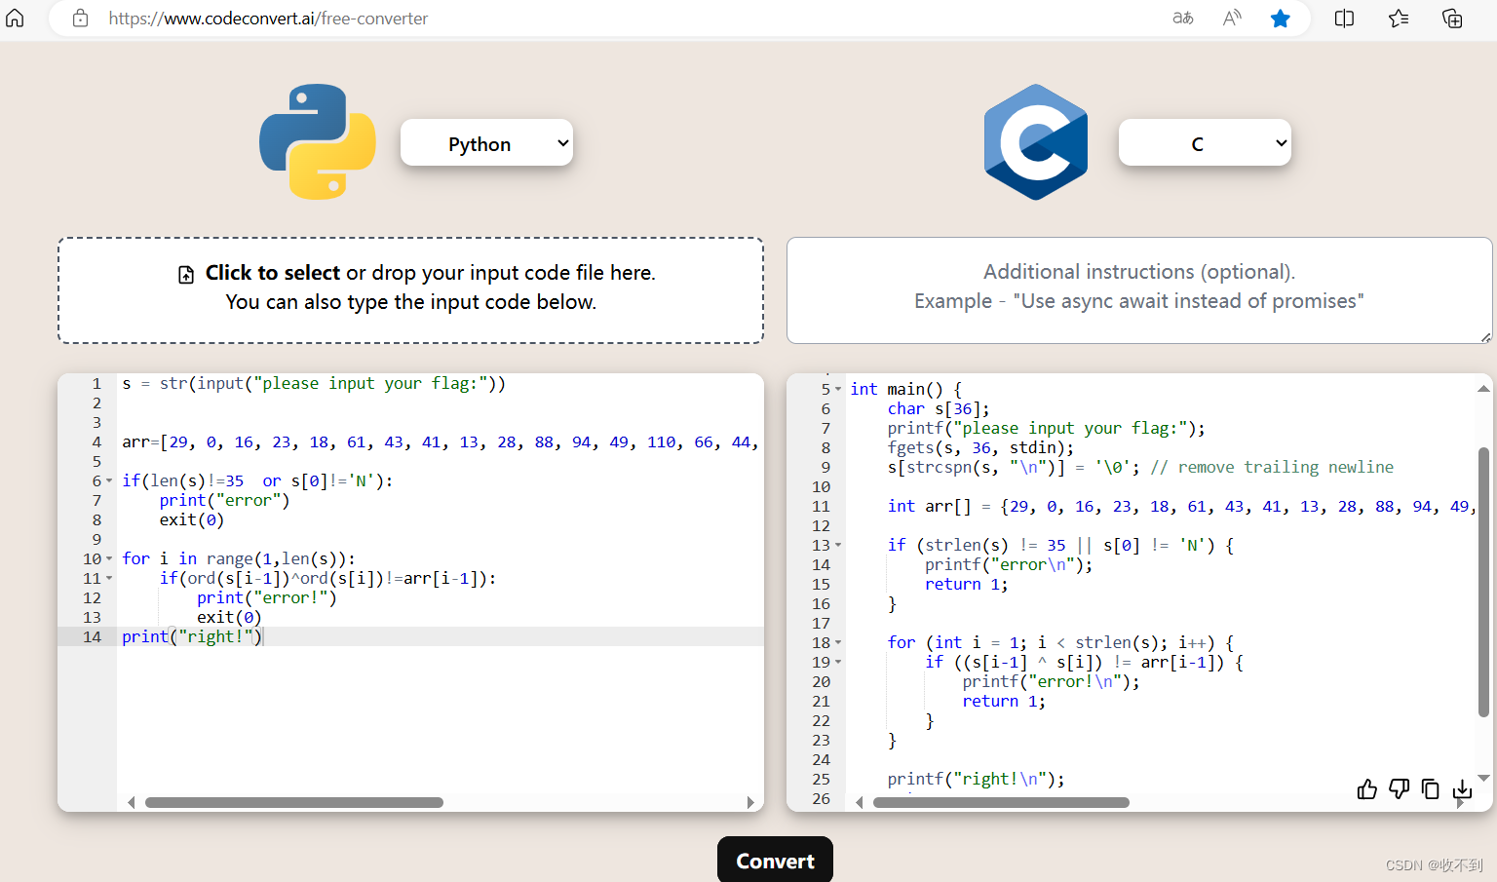The width and height of the screenshot is (1497, 882).
Task: Click the 'please input your flag' Python line
Action: click(x=314, y=384)
